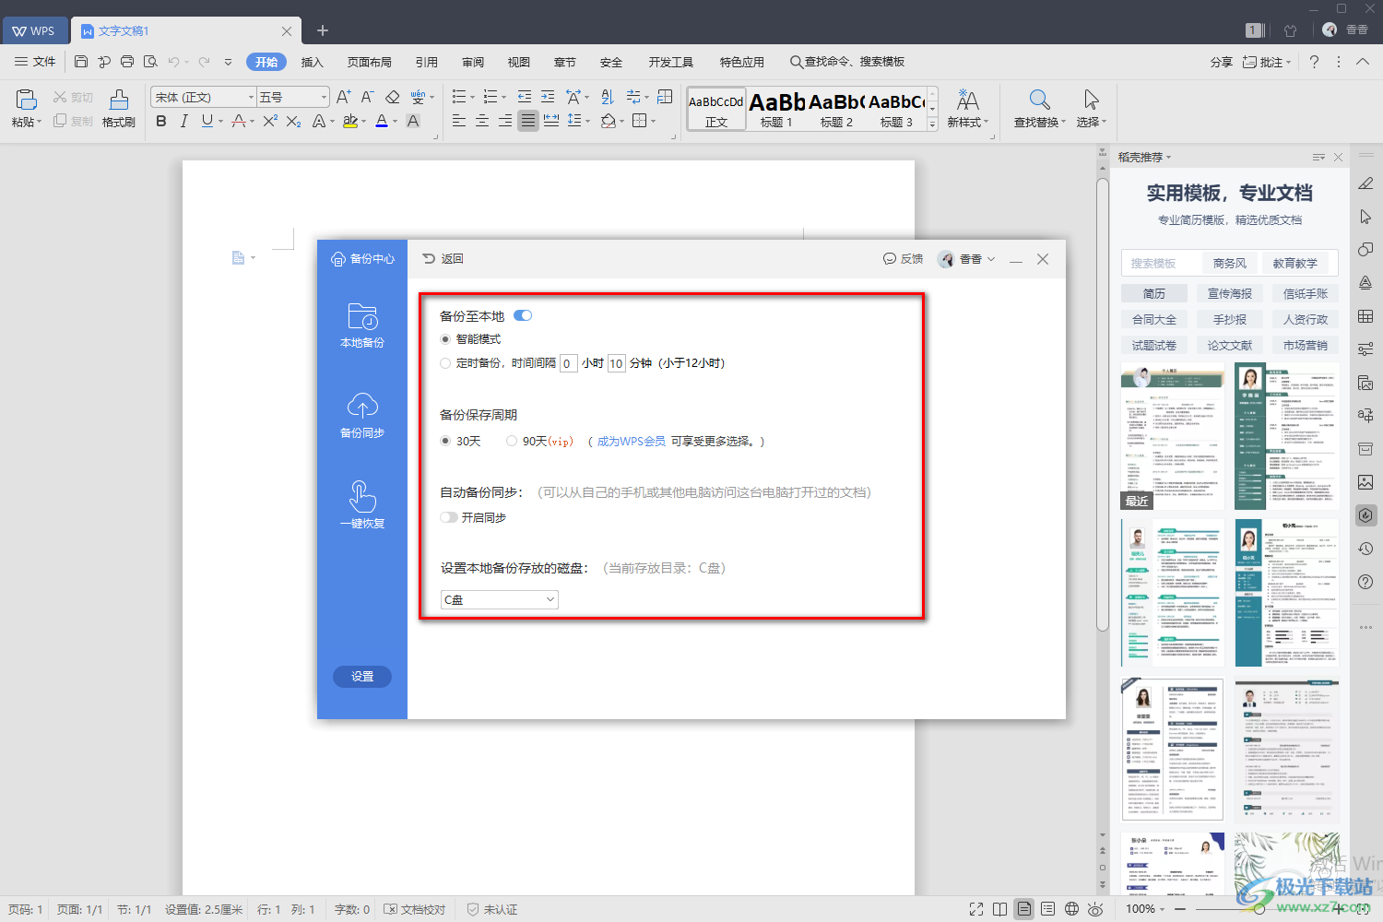Image resolution: width=1383 pixels, height=922 pixels.
Task: Center align the paragraph
Action: click(482, 121)
